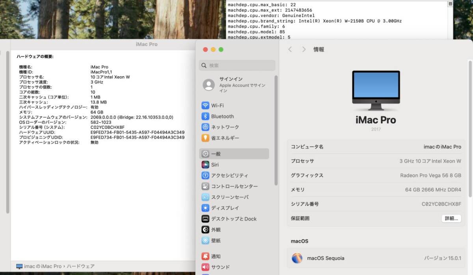Click ハードウェア in System Information path bar
Viewport: 473px width, 275px height.
80,266
